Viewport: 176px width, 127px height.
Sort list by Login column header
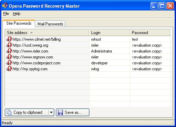(109, 33)
